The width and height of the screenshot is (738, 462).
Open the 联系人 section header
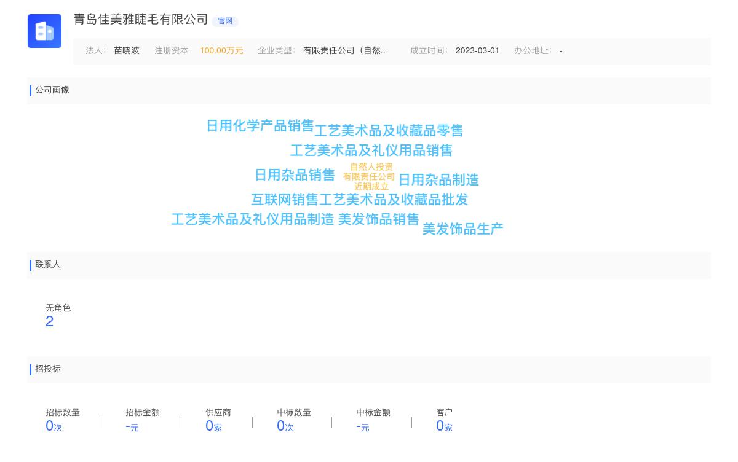point(47,265)
